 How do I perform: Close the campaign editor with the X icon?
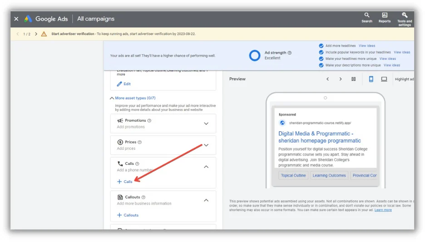16,19
